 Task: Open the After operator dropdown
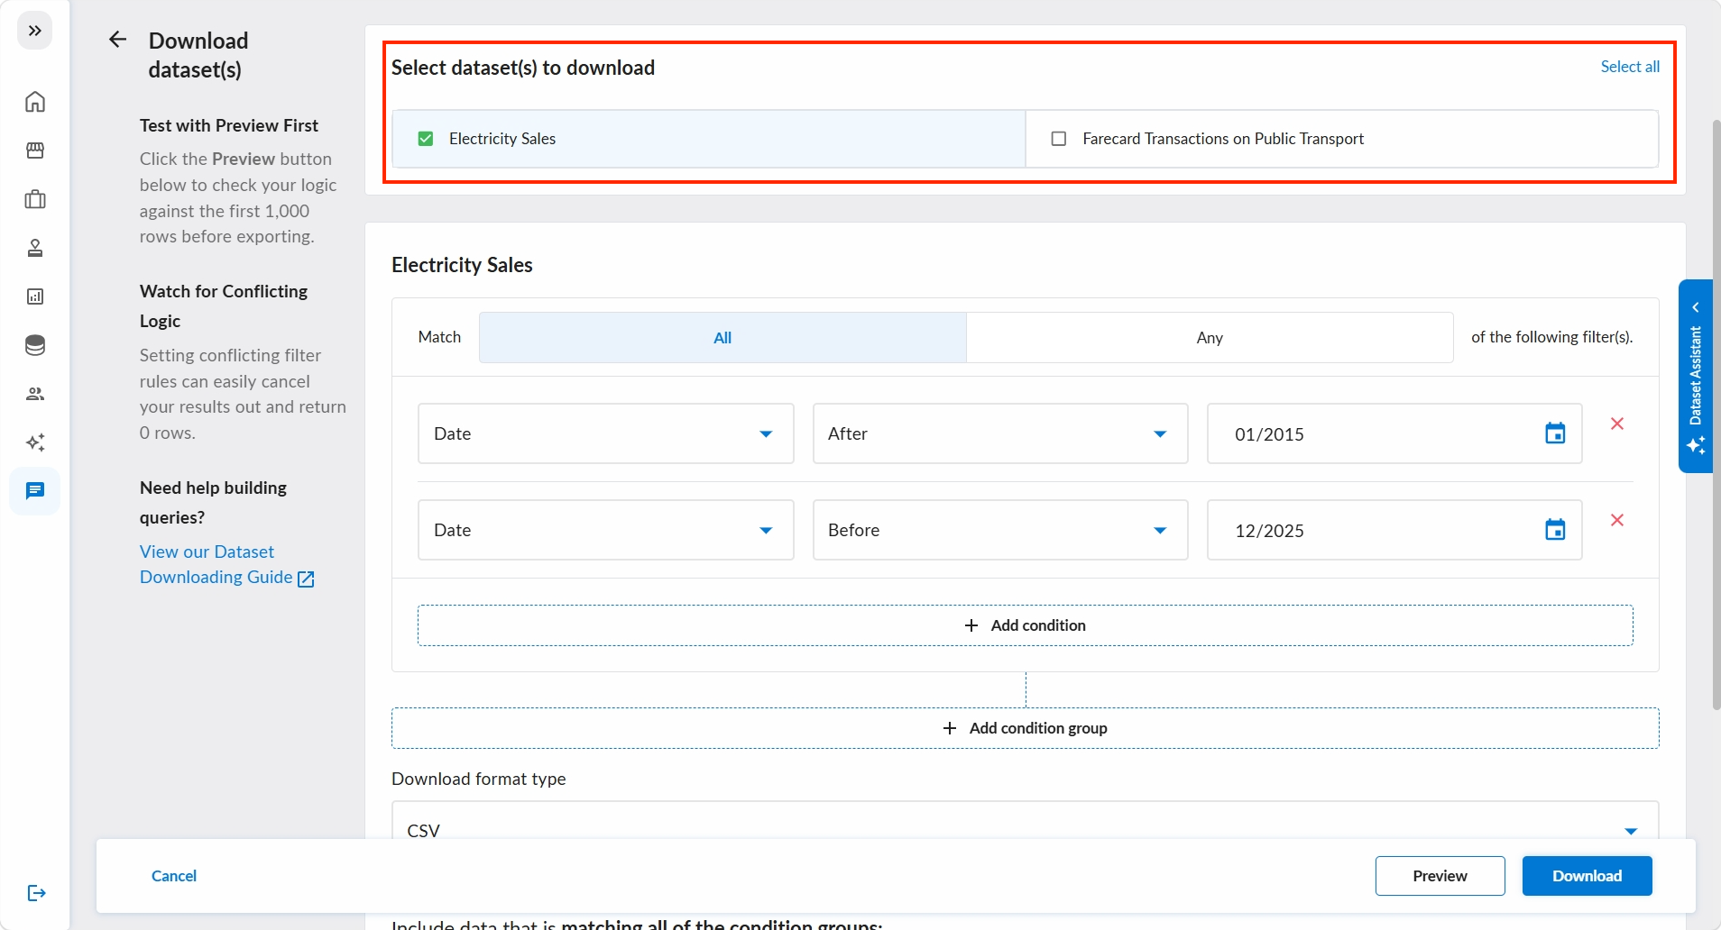(999, 433)
